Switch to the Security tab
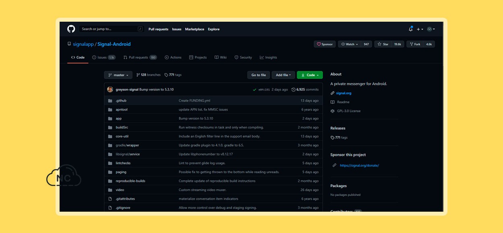Image resolution: width=503 pixels, height=233 pixels. (243, 57)
